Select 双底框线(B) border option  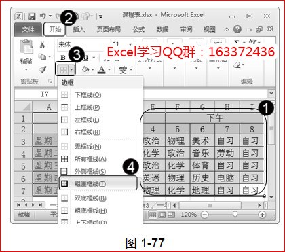click(x=100, y=198)
